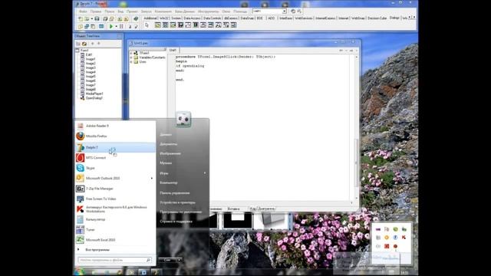Image resolution: width=491 pixels, height=276 pixels.
Task: Click Все программы in Start menu
Action: [x=97, y=250]
